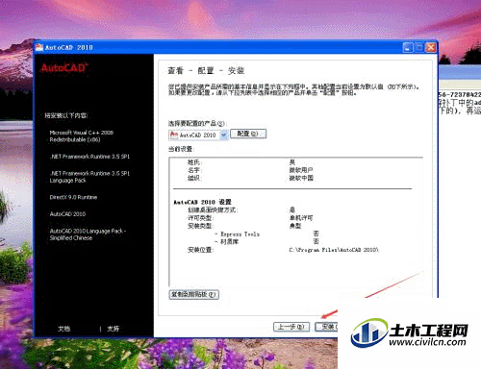
Task: Click the AutoCAD logo in sidebar
Action: [64, 68]
